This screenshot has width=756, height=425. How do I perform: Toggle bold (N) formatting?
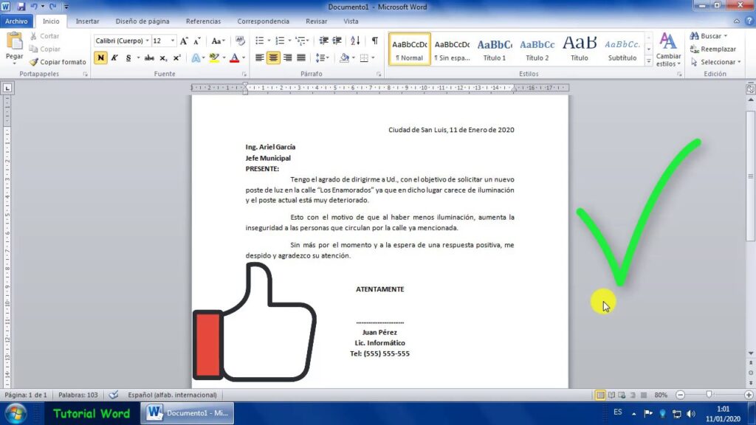click(x=100, y=58)
